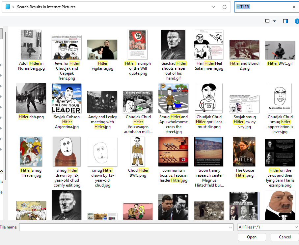Select the Andy and Leyley meeting thumbnail
This screenshot has height=245, width=299.
click(102, 102)
